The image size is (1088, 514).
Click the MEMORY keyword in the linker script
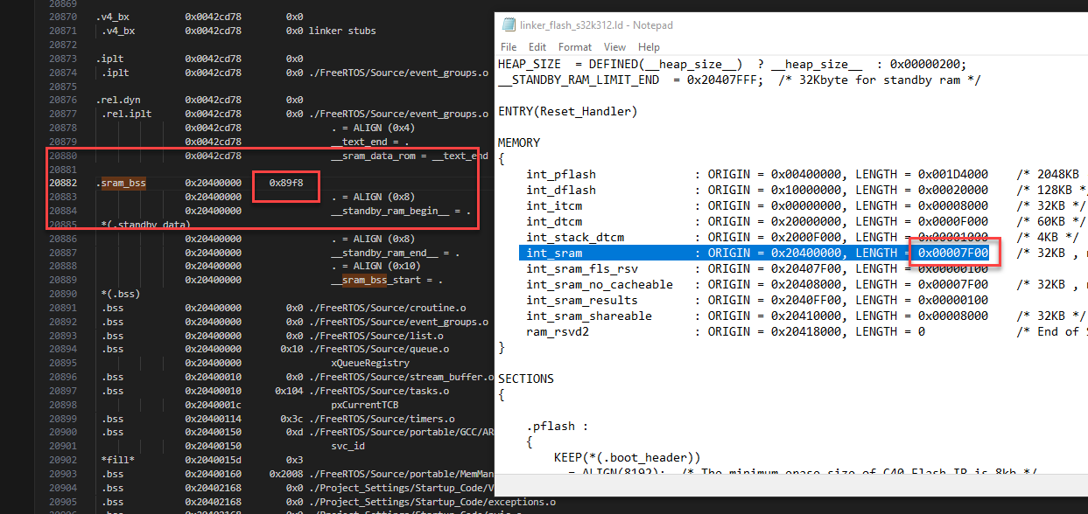[518, 142]
